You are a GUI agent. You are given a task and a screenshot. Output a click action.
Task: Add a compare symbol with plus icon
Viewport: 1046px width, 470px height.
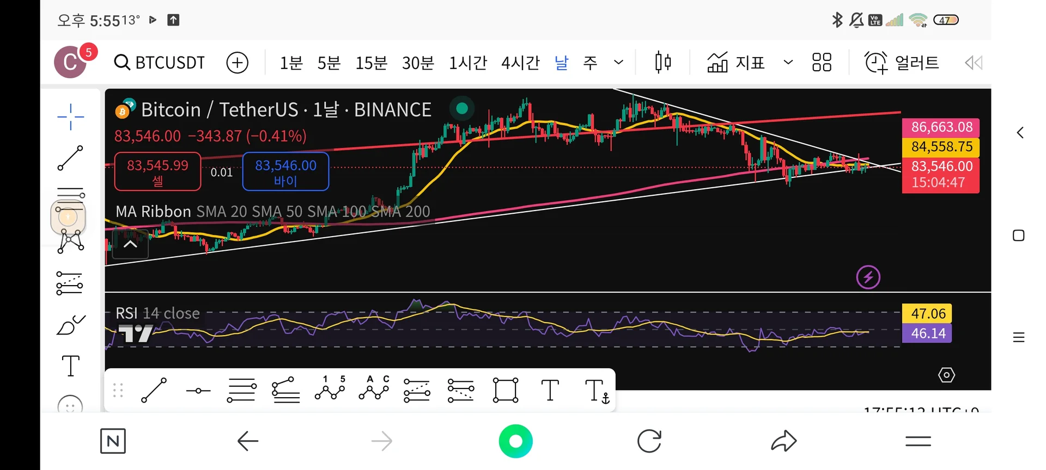pyautogui.click(x=238, y=63)
